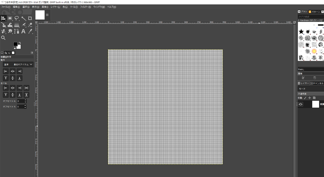
Task: Distribute bottom edges under 並べる
Action: tap(19, 95)
